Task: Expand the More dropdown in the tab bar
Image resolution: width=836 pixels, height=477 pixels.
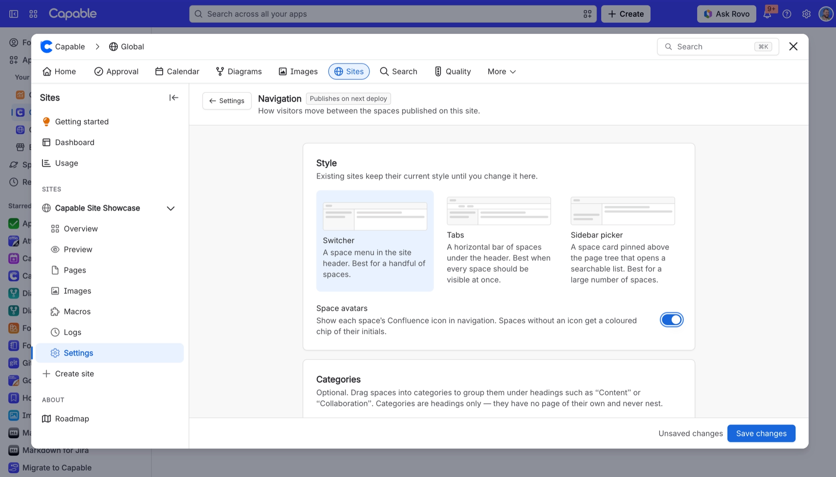Action: [x=502, y=71]
